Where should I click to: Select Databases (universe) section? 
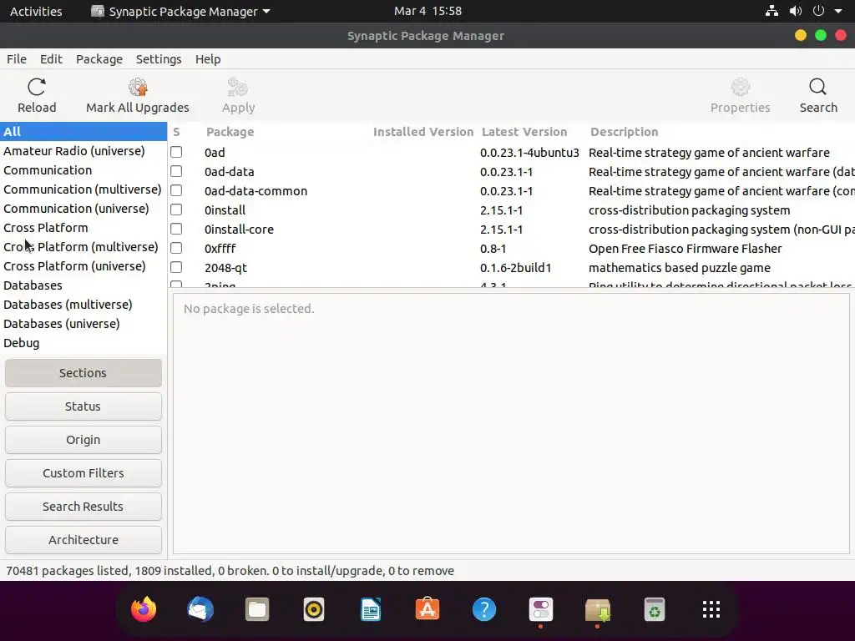pos(83,324)
